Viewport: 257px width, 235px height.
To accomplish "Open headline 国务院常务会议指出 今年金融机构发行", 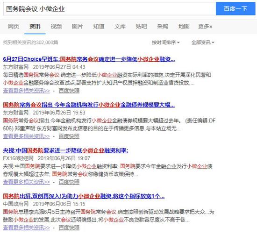I will [x=89, y=105].
